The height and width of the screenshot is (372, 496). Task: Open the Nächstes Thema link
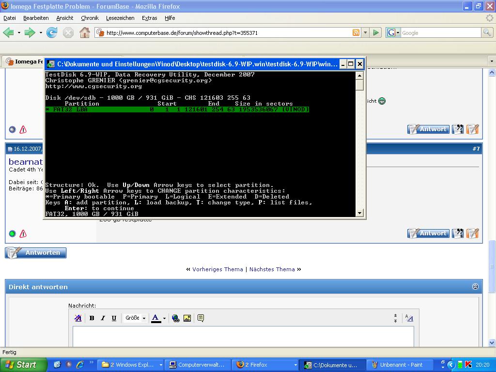pyautogui.click(x=272, y=269)
